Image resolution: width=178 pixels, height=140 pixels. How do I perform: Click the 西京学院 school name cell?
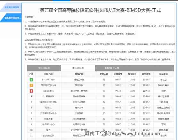click(79, 85)
